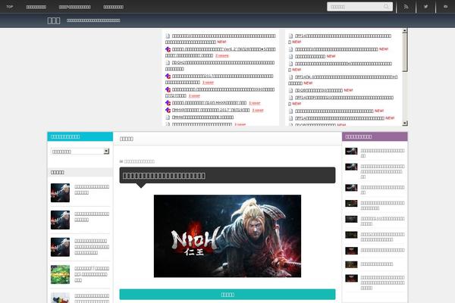Open the dark article title banner link
Screen dimensions: 455x303
click(x=227, y=176)
